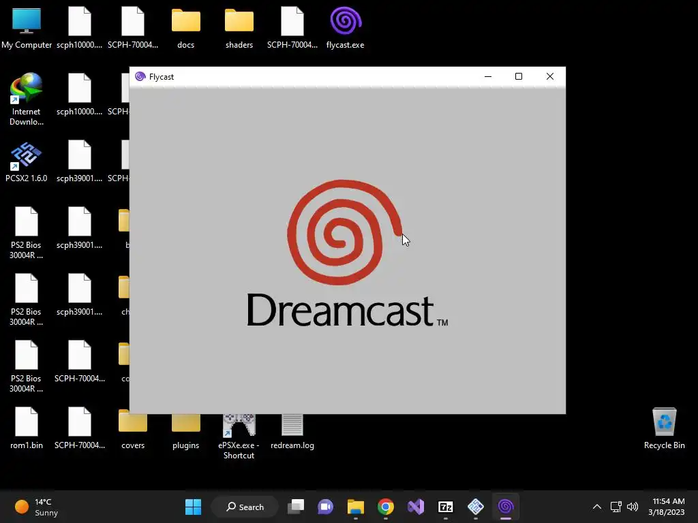Click the blue diamond app icon in taskbar
Viewport: 698px width, 523px height.
[475, 507]
